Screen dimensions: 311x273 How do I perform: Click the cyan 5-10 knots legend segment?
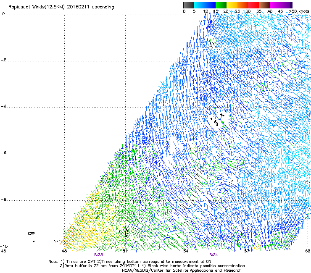pyautogui.click(x=199, y=5)
